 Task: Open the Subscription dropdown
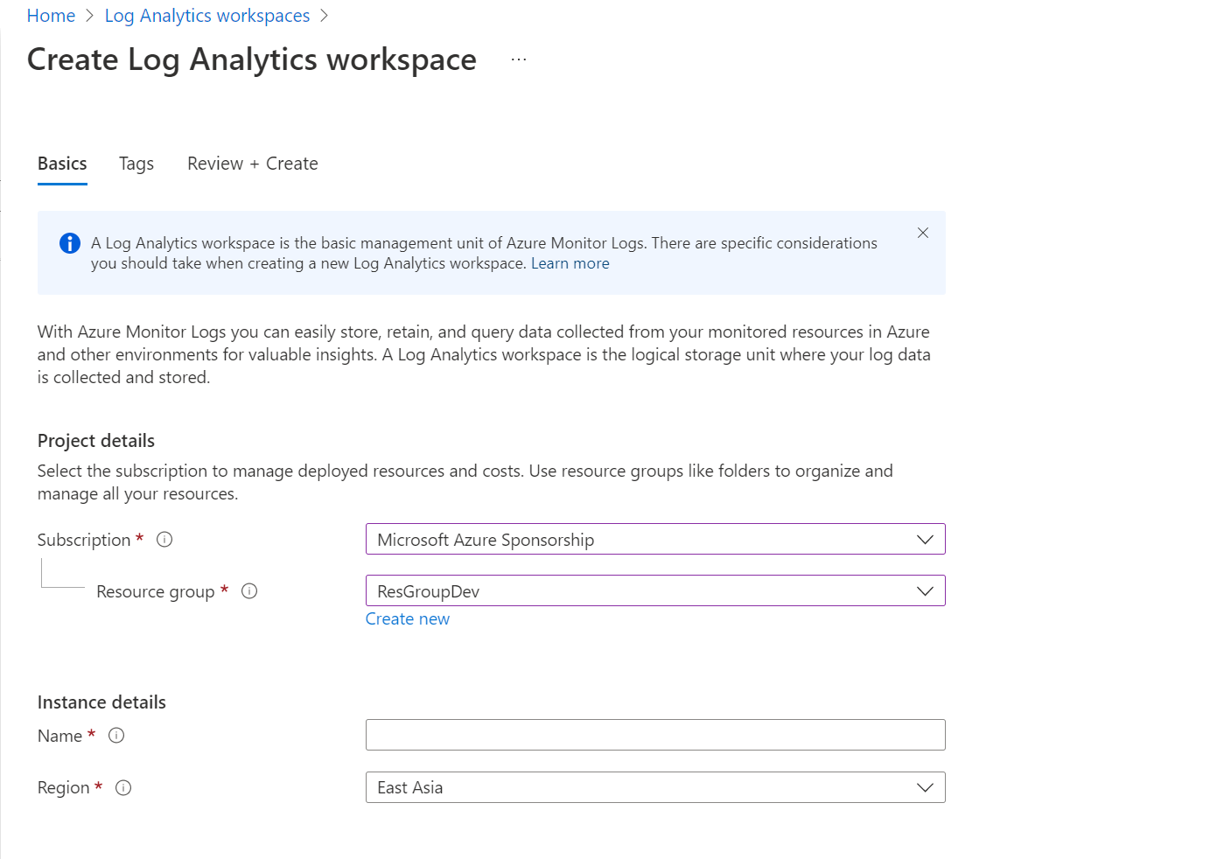[x=655, y=539]
